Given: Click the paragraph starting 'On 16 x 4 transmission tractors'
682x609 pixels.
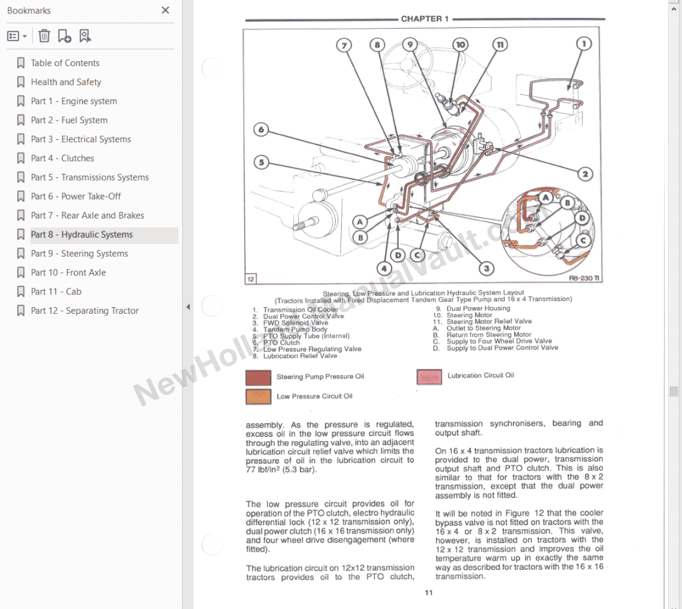Looking at the screenshot, I should 519,473.
